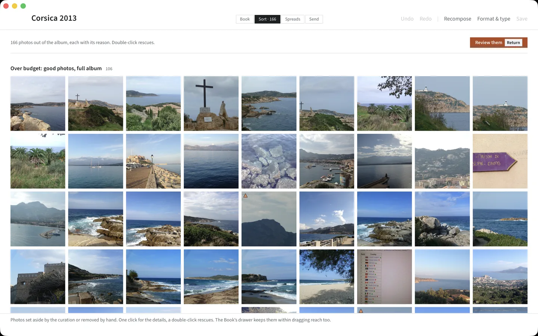The height and width of the screenshot is (336, 538).
Task: Click the warning triangle on the dark hill photo
Action: click(x=245, y=196)
